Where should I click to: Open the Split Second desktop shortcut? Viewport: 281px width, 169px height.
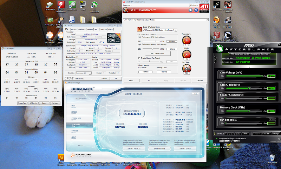point(217,6)
